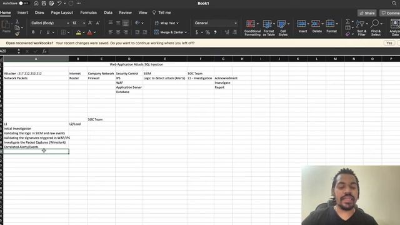Click the Share button
The width and height of the screenshot is (400, 225).
click(367, 13)
